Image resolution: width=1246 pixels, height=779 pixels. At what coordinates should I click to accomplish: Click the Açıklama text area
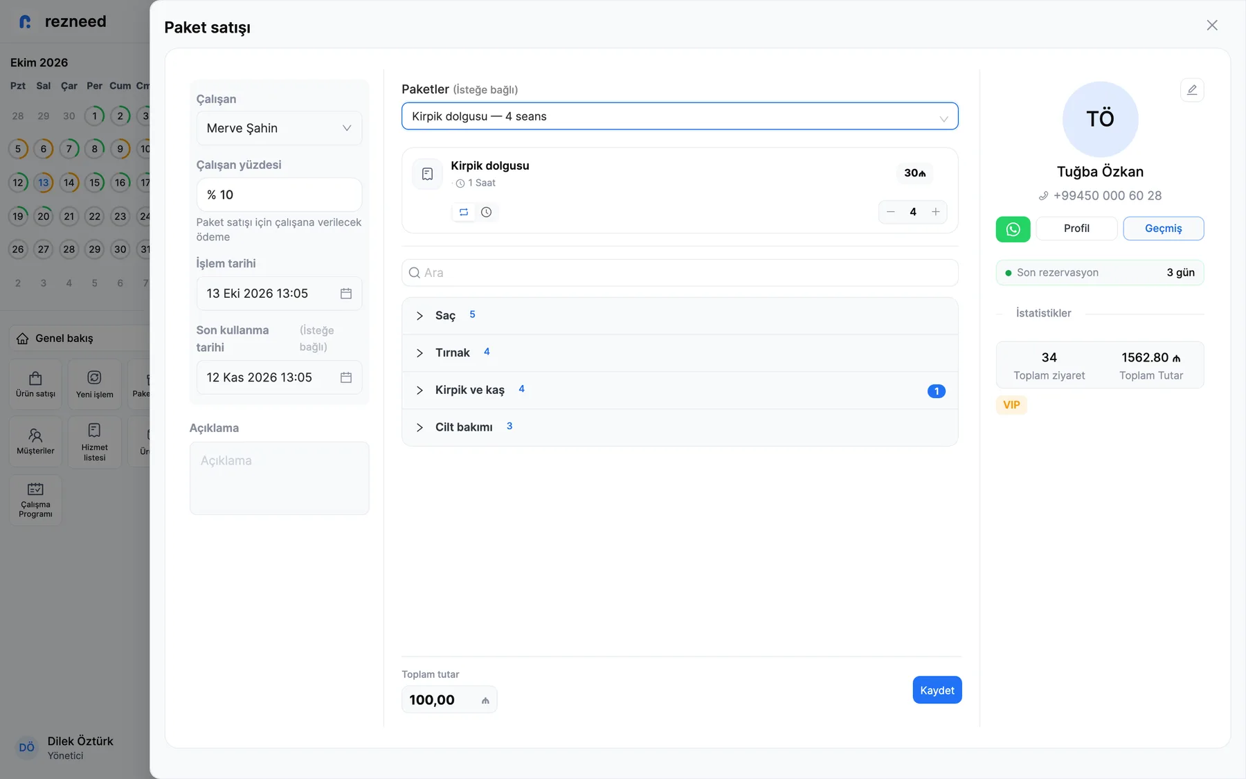[x=279, y=478]
